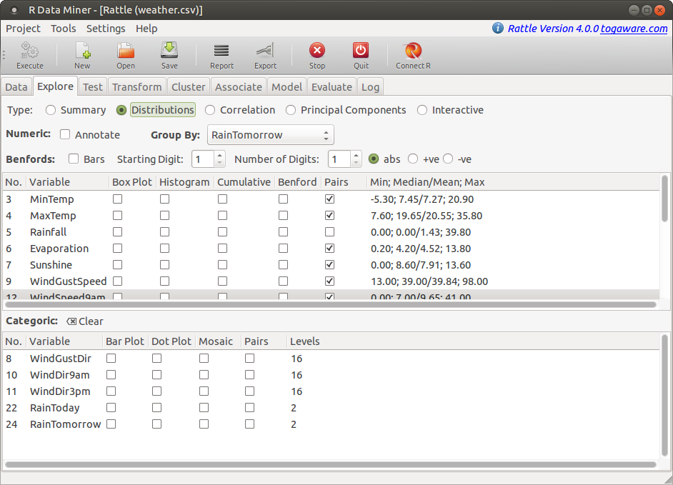The height and width of the screenshot is (485, 673).
Task: Click the Histogram column header
Action: (184, 182)
